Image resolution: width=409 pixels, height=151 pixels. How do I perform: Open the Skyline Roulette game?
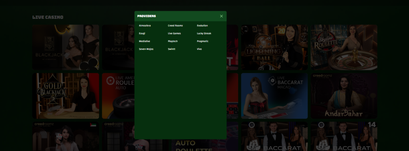click(344, 47)
